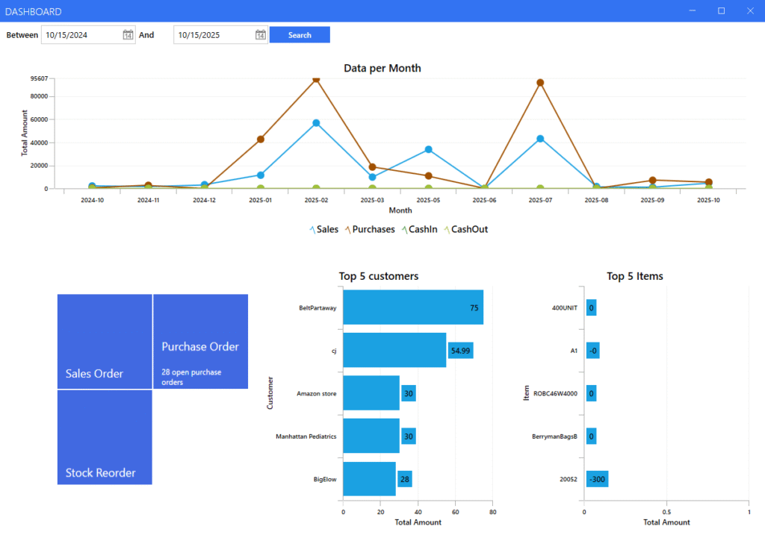765x535 pixels.
Task: Open the start date calendar picker
Action: coord(128,35)
